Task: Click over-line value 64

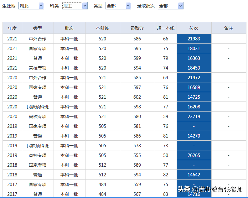Action: (x=166, y=78)
